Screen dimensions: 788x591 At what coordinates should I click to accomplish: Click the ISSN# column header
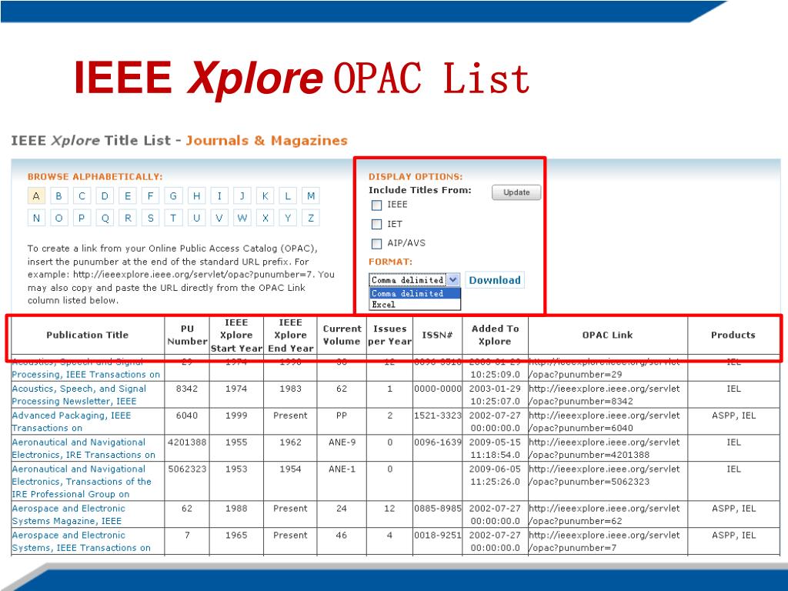[437, 336]
